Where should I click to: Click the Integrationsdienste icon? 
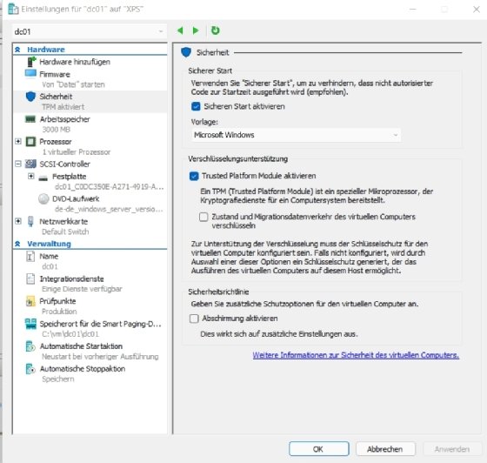[30, 278]
